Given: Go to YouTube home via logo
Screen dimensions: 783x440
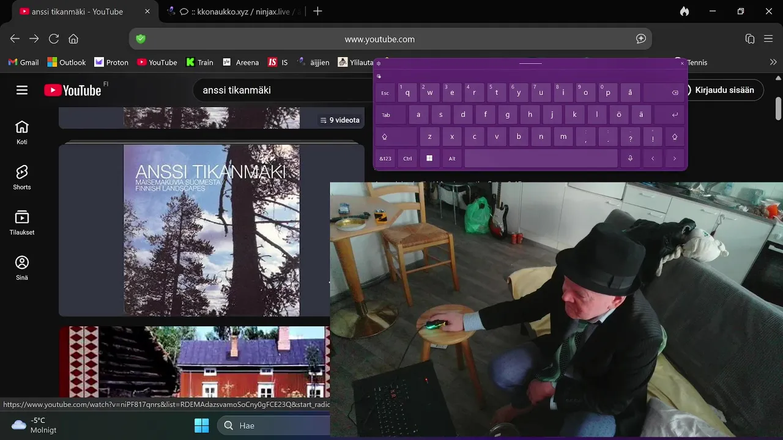Looking at the screenshot, I should tap(73, 90).
